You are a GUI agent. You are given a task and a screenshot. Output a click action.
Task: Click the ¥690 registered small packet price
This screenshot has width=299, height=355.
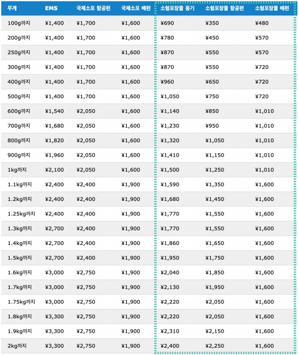pos(167,23)
